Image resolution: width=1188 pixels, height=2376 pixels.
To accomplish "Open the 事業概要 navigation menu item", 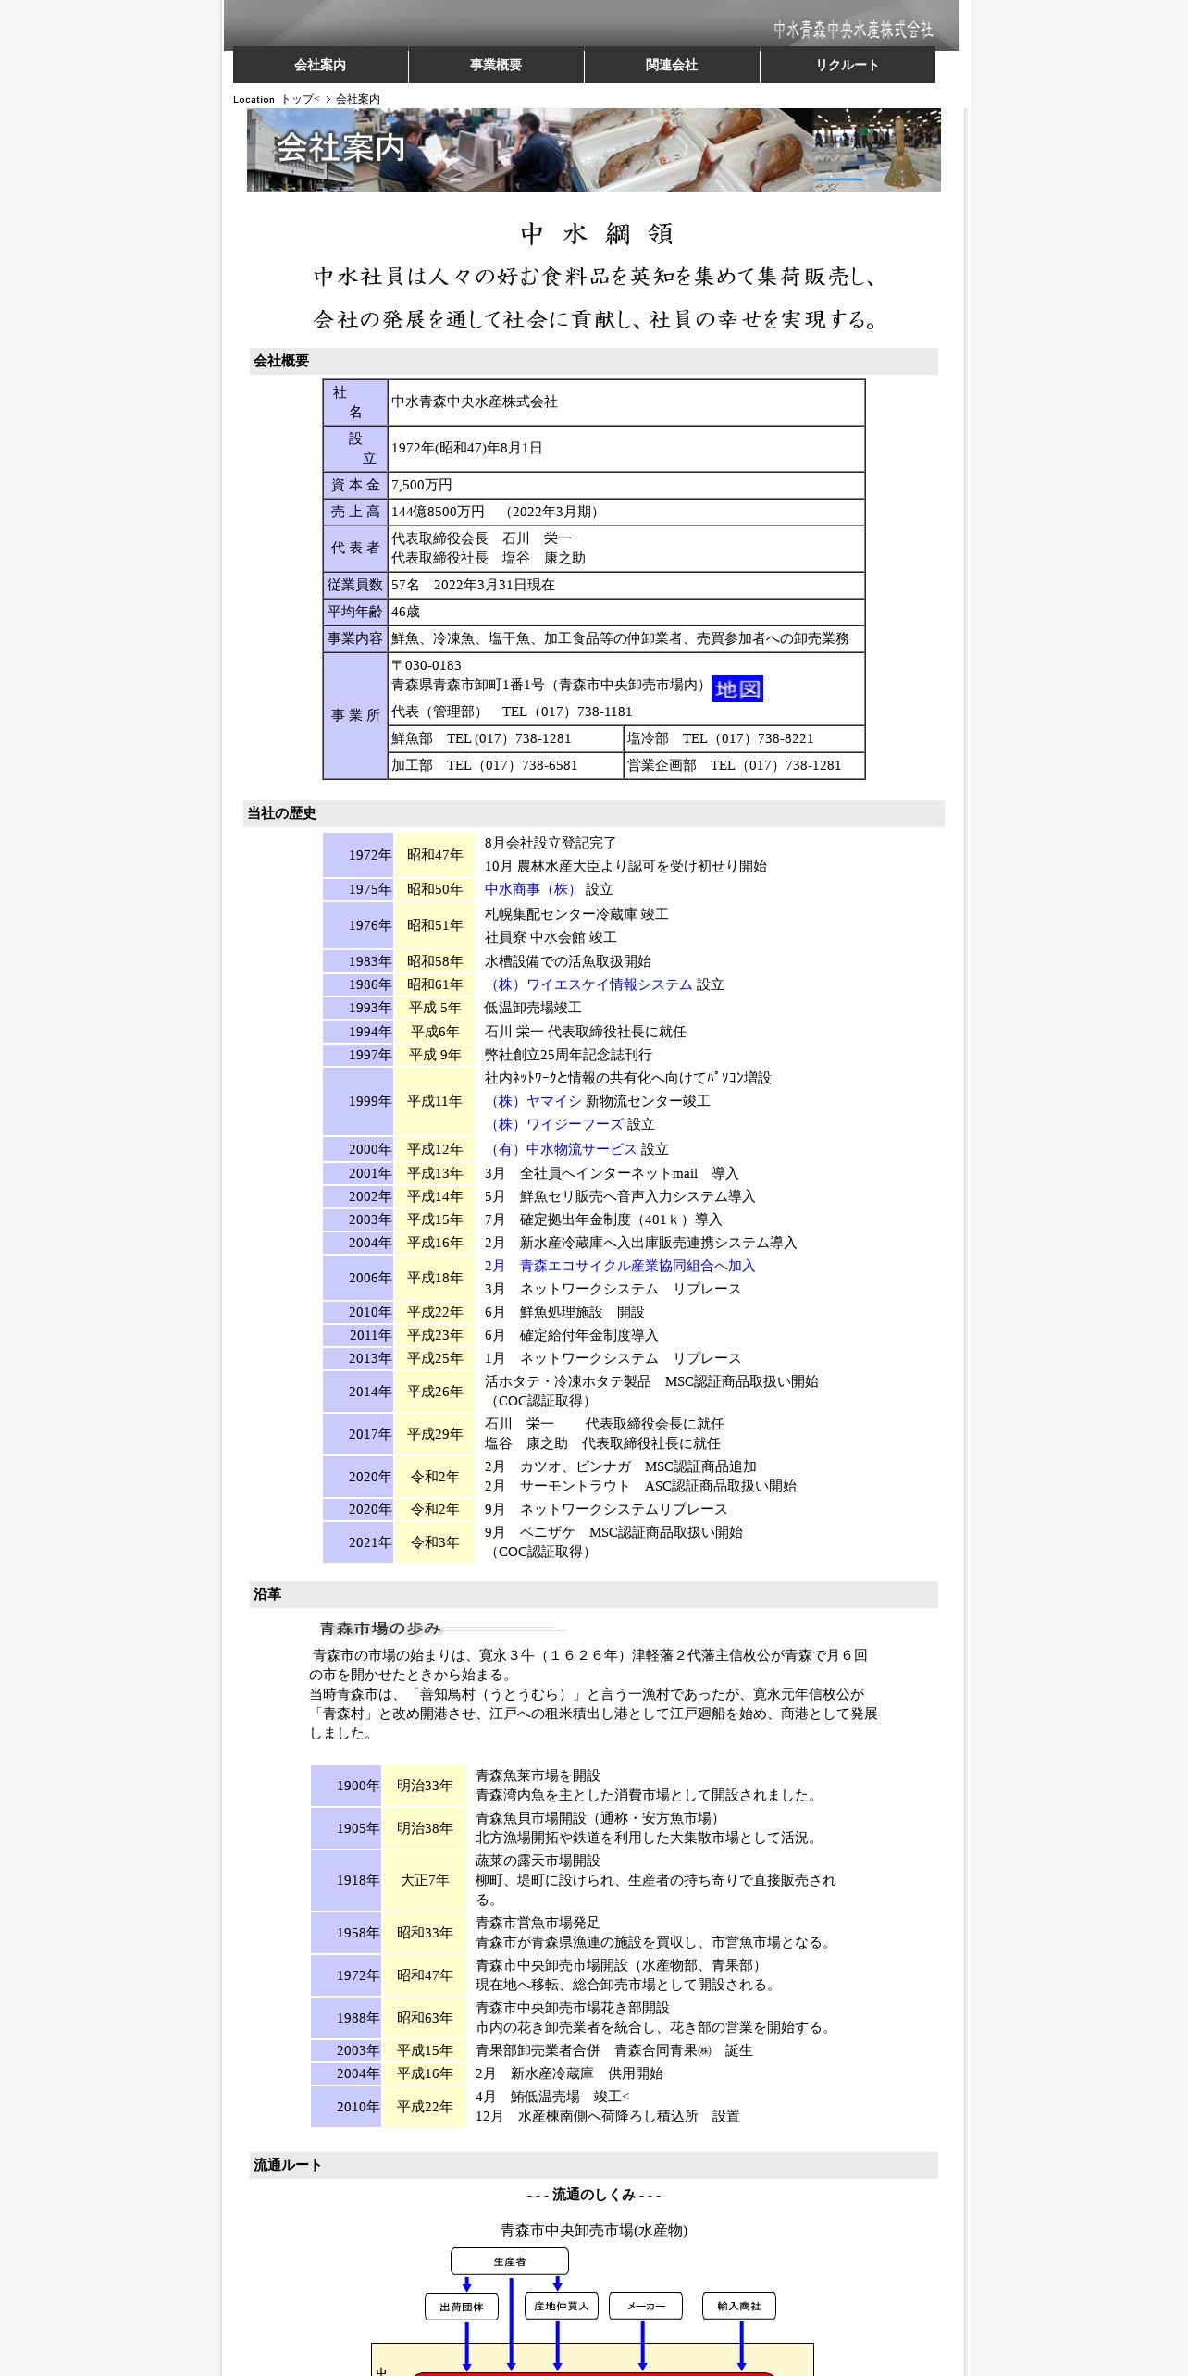I will click(x=496, y=66).
